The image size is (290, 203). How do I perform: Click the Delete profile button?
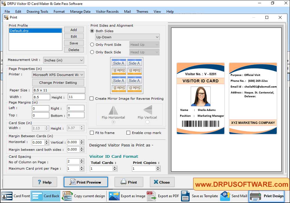point(74,50)
